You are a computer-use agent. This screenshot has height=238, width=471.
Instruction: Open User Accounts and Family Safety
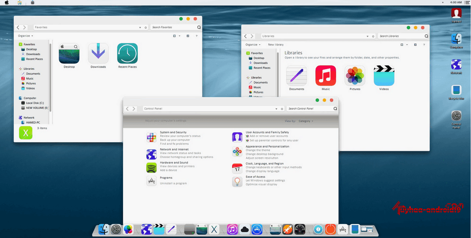[267, 132]
